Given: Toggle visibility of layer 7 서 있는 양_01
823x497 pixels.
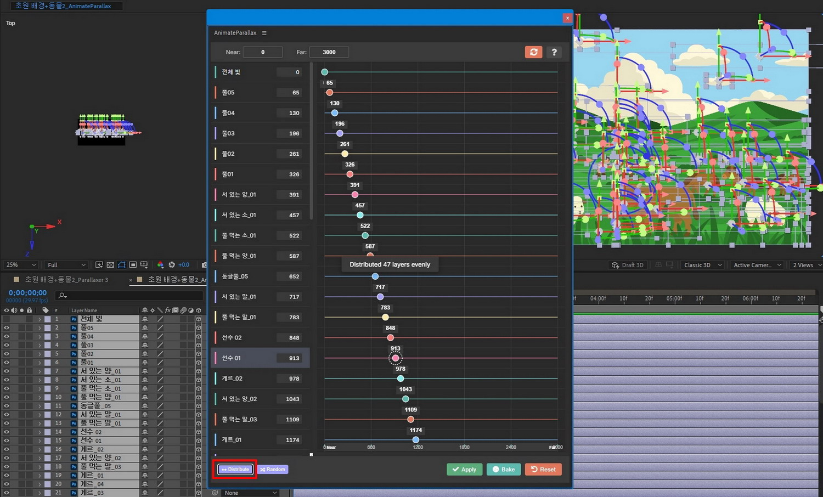Looking at the screenshot, I should point(7,371).
